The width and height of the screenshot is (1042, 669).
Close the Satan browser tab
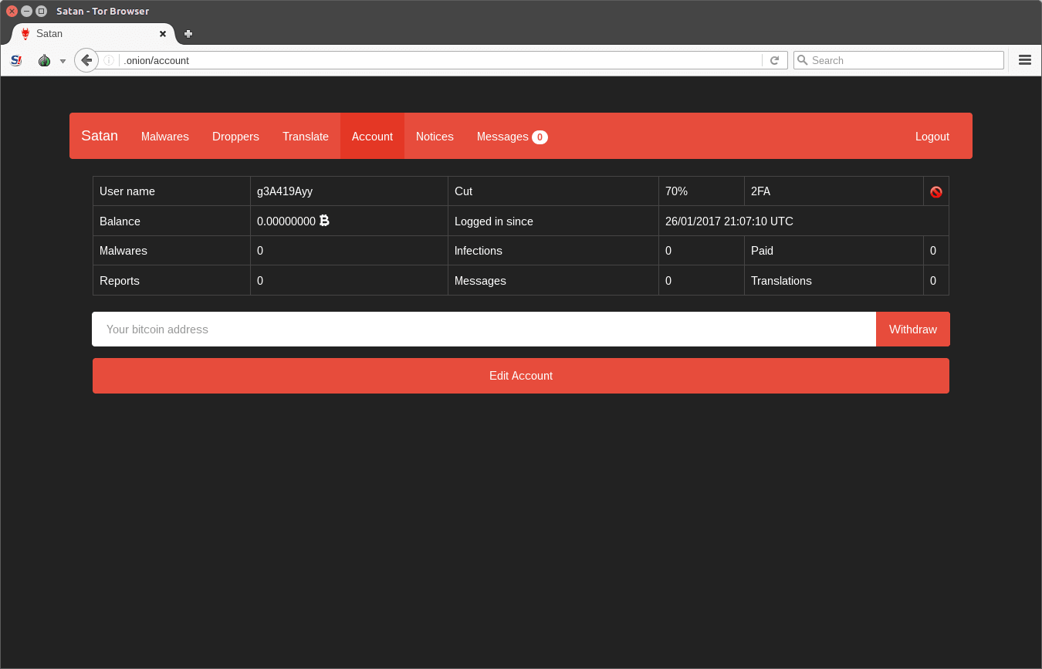click(x=163, y=34)
